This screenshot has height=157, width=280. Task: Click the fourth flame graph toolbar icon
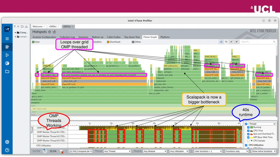[237, 42]
